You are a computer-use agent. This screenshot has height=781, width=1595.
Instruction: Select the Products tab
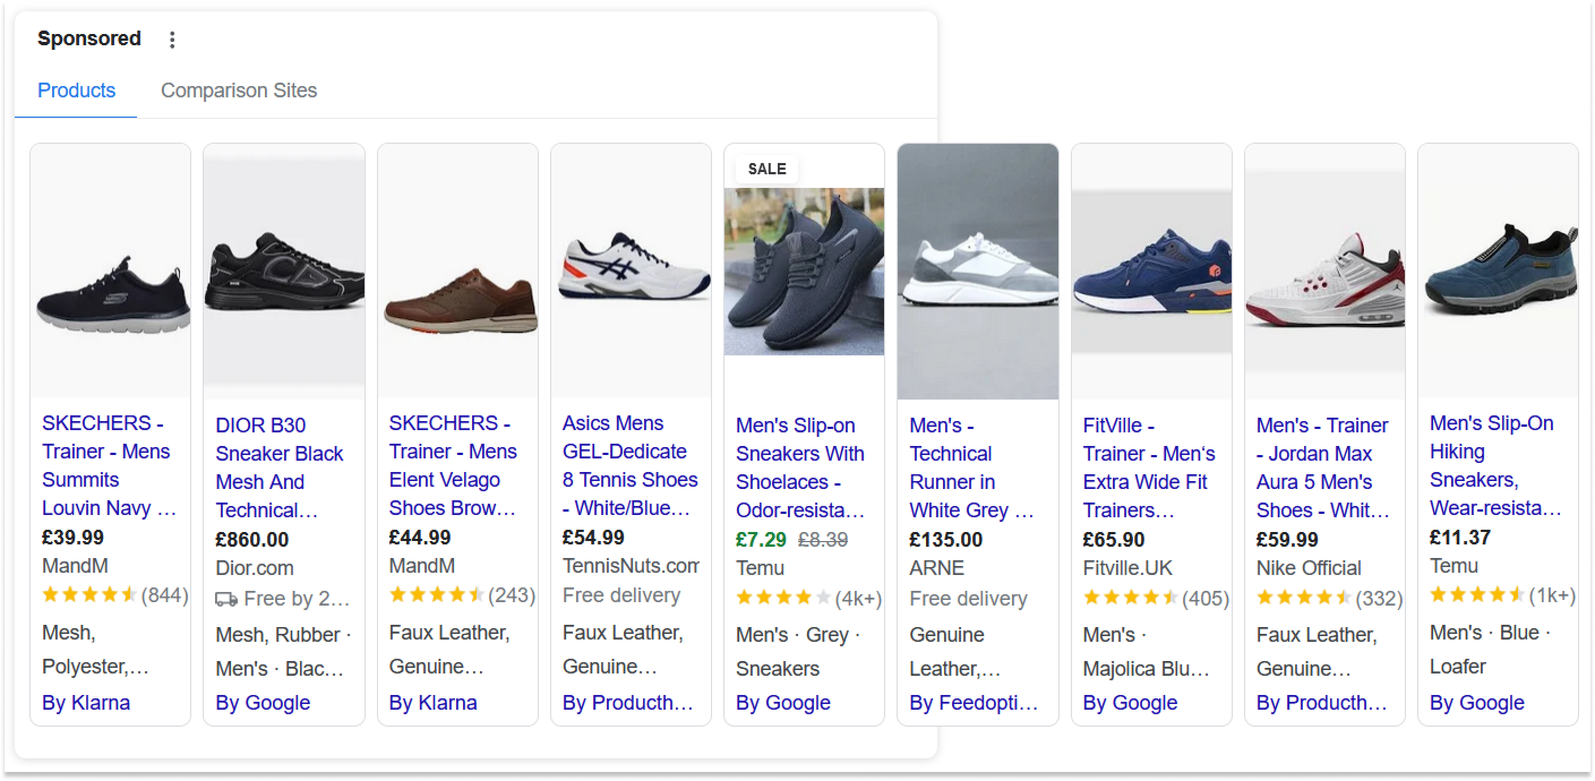pyautogui.click(x=78, y=89)
